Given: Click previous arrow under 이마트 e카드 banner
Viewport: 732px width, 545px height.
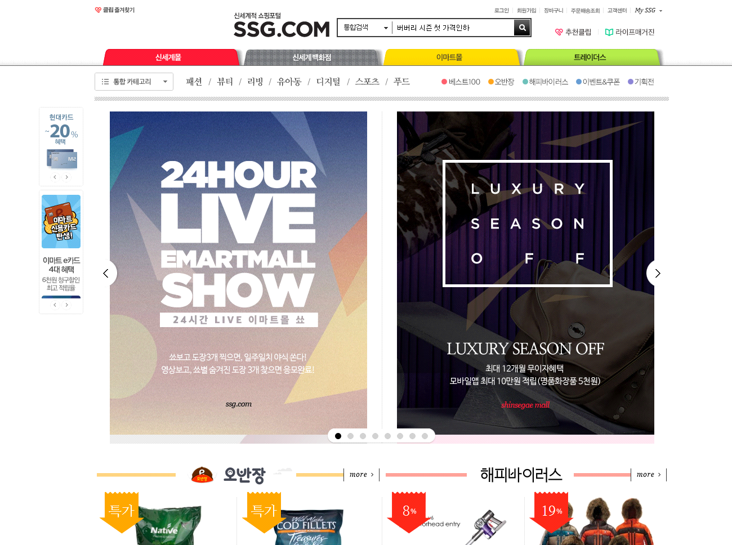Looking at the screenshot, I should coord(55,305).
